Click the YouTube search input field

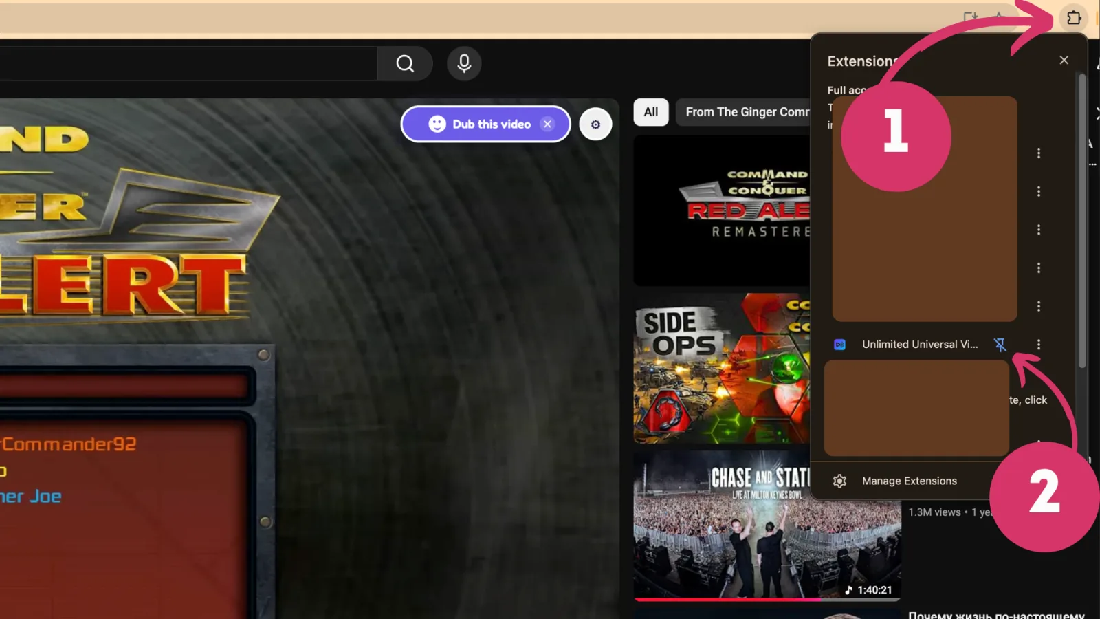click(x=188, y=64)
